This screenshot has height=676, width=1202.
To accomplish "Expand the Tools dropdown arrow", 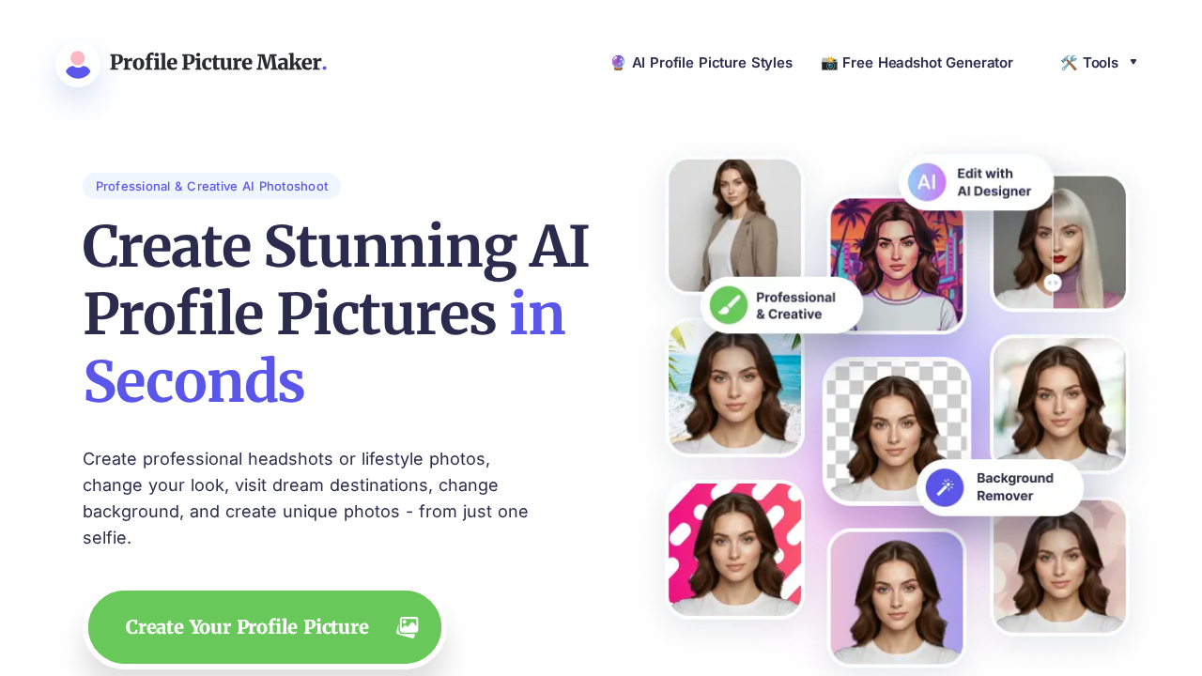I will [1133, 62].
